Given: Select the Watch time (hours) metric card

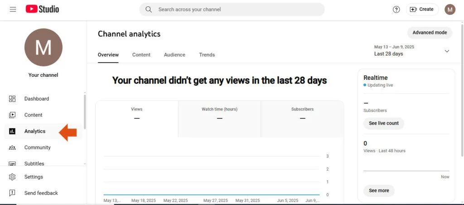Looking at the screenshot, I should (219, 119).
